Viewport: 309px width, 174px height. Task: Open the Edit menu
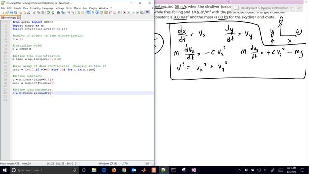(x=9, y=8)
